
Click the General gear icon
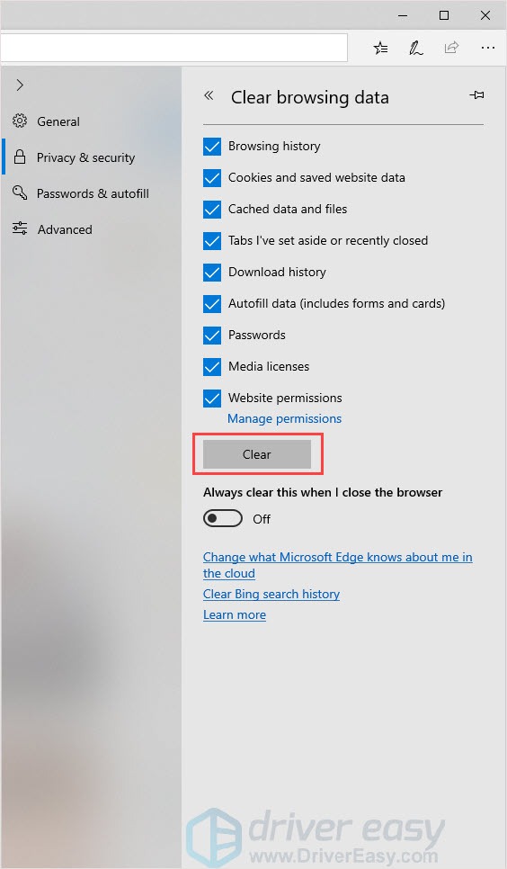click(20, 121)
